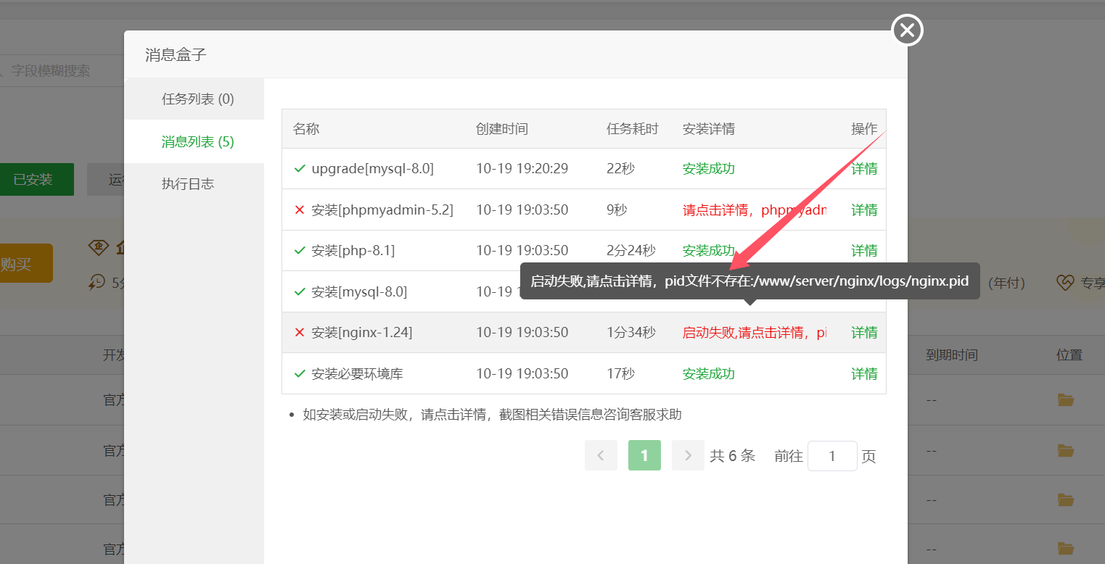Click the 创建时间 column header
The height and width of the screenshot is (564, 1105).
click(x=502, y=129)
